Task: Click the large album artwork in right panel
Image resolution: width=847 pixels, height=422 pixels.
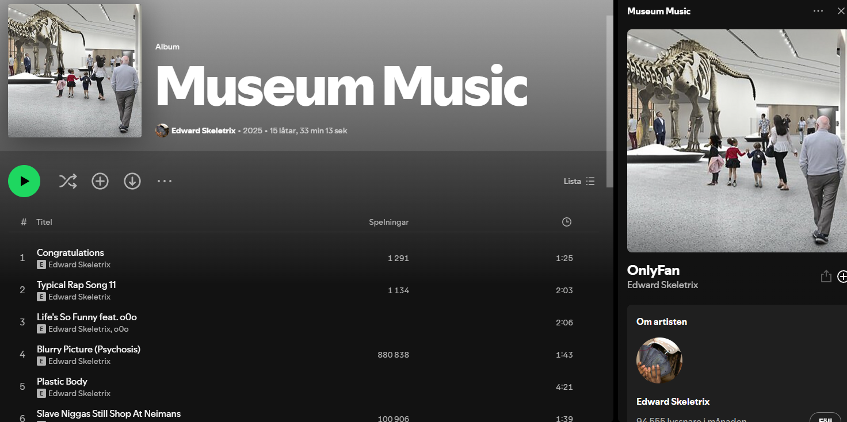Action: [x=737, y=141]
